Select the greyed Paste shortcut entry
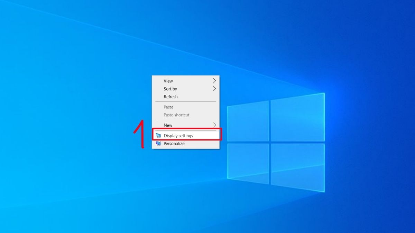This screenshot has height=233, width=415. point(186,115)
